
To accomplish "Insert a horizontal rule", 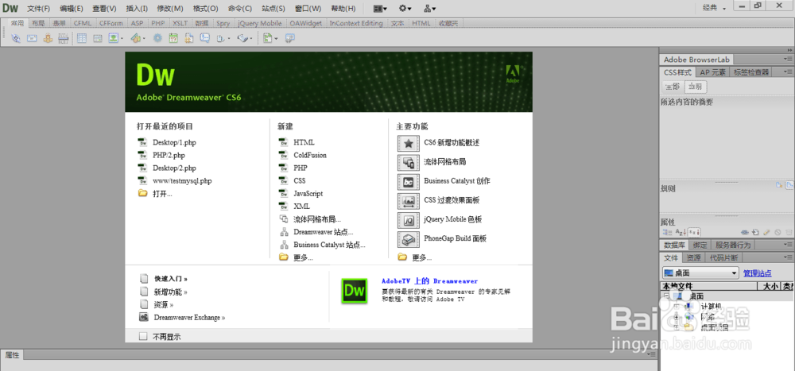I will 64,38.
